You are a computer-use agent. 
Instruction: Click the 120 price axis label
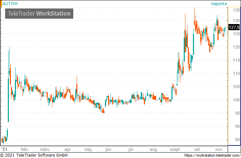(x=236, y=47)
